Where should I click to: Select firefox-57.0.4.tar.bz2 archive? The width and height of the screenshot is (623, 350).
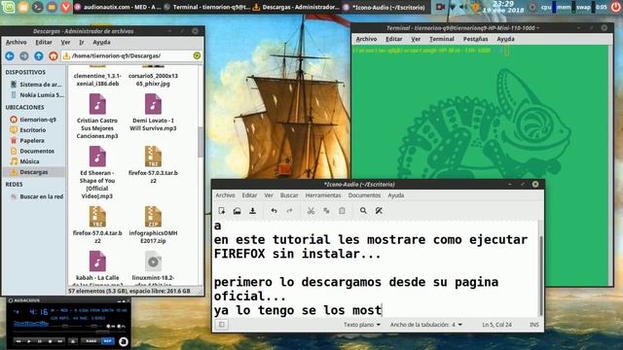tap(97, 225)
